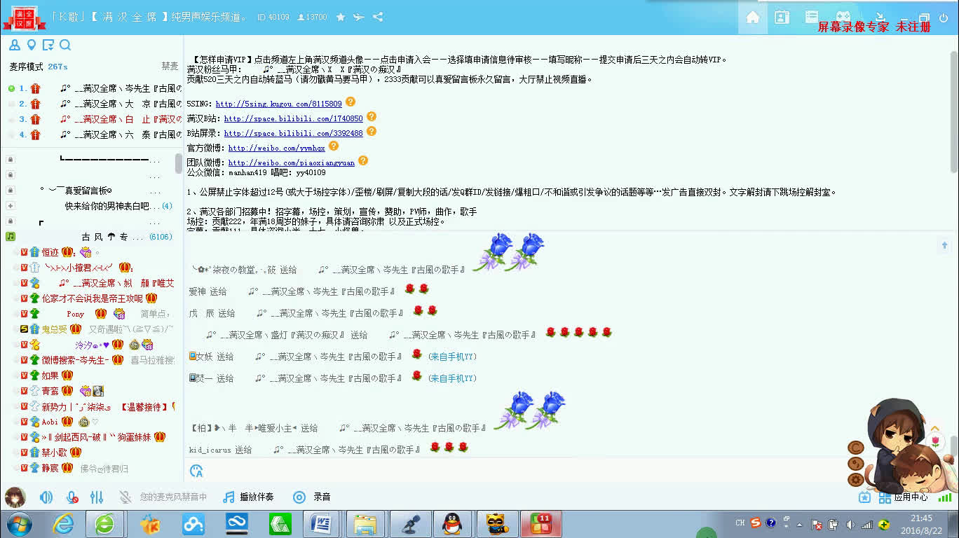Open the font settings icon in the chat input

click(196, 471)
